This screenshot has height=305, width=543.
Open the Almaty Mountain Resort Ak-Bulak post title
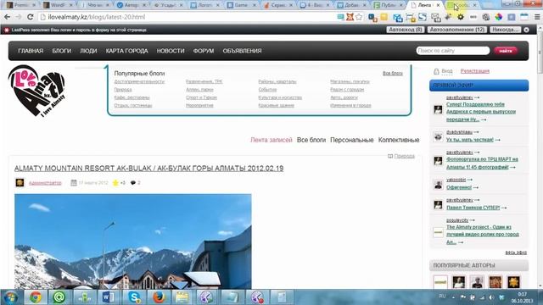(149, 169)
